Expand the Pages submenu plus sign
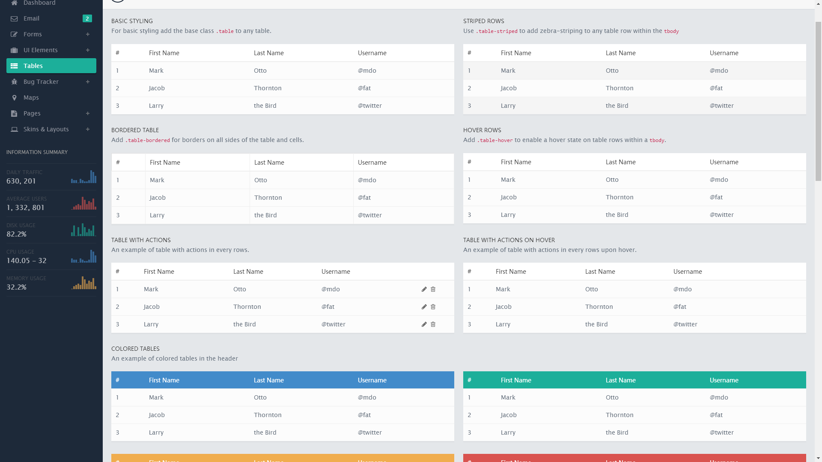Viewport: 822px width, 462px height. click(88, 114)
